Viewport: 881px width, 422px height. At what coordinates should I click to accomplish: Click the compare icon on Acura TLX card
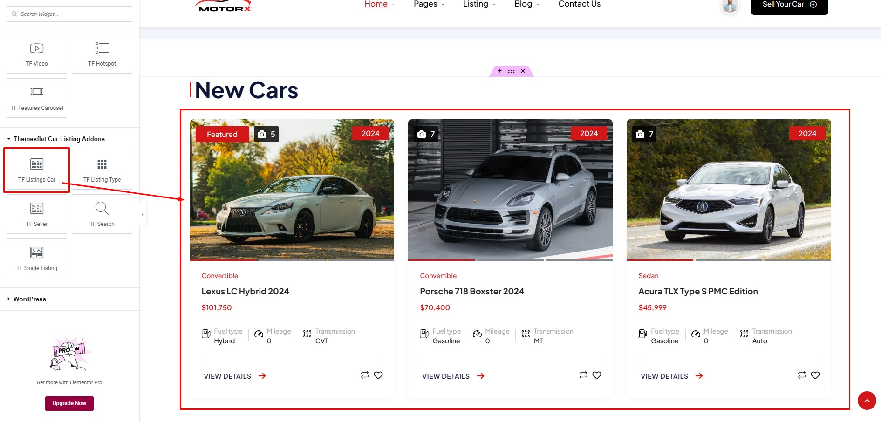(x=802, y=375)
